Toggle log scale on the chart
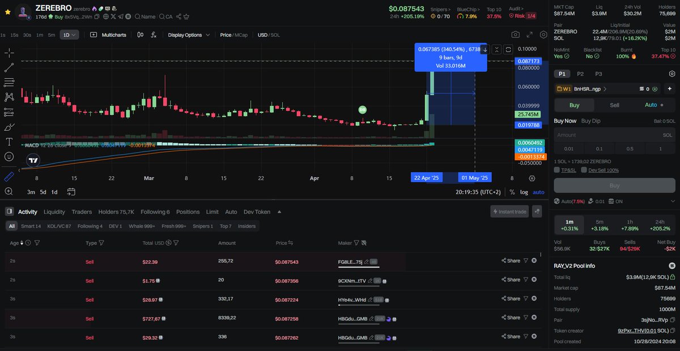The width and height of the screenshot is (680, 351). pos(523,192)
